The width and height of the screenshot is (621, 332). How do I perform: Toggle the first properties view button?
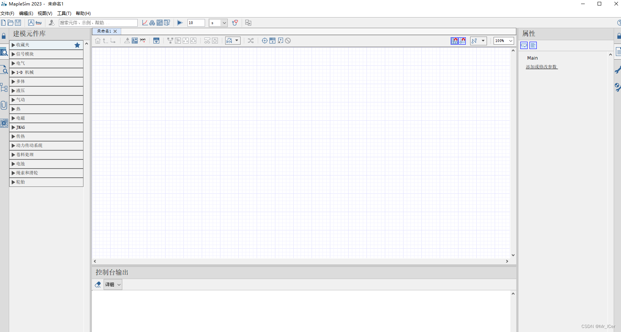[524, 45]
